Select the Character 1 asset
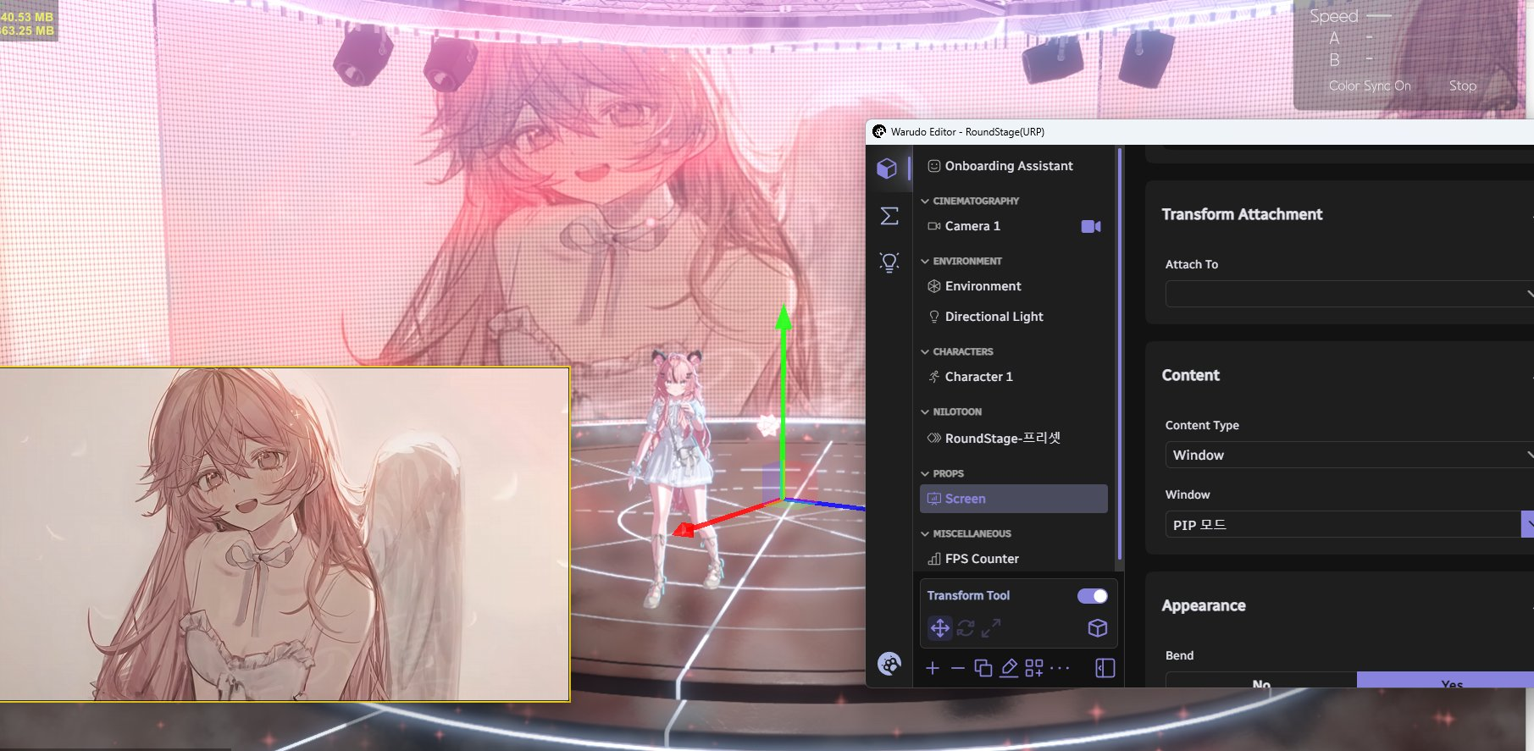This screenshot has height=751, width=1534. tap(1014, 377)
